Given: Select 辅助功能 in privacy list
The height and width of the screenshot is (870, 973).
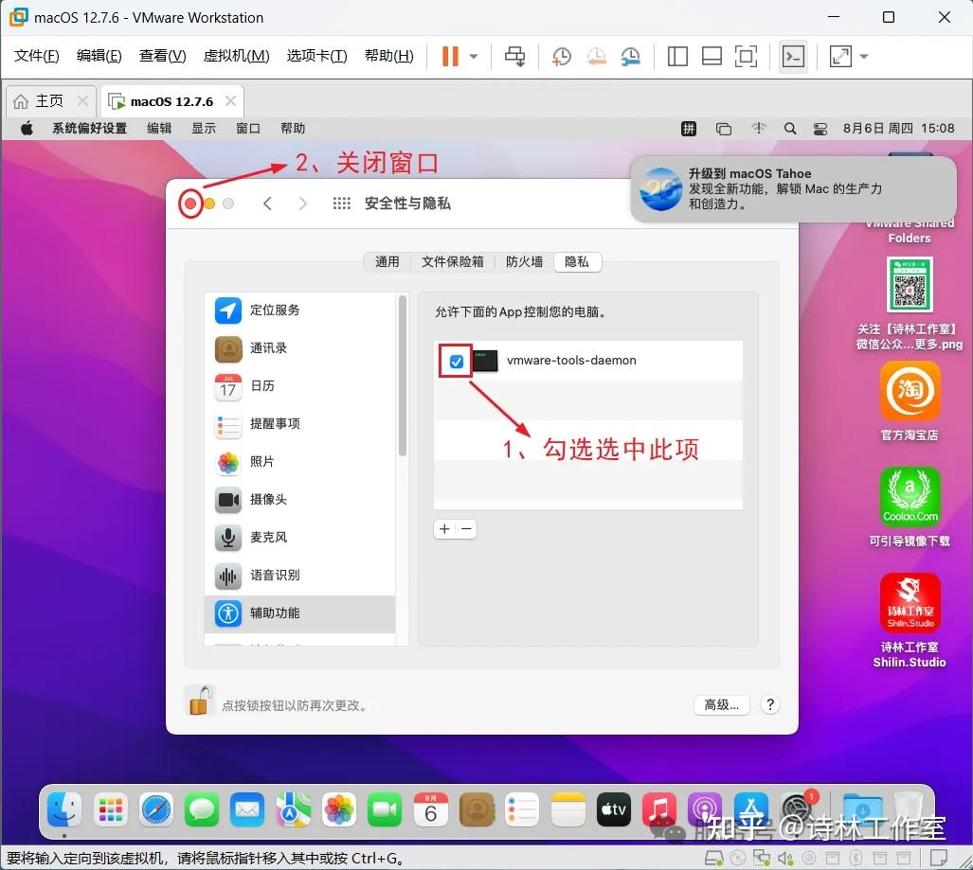Looking at the screenshot, I should (x=299, y=613).
